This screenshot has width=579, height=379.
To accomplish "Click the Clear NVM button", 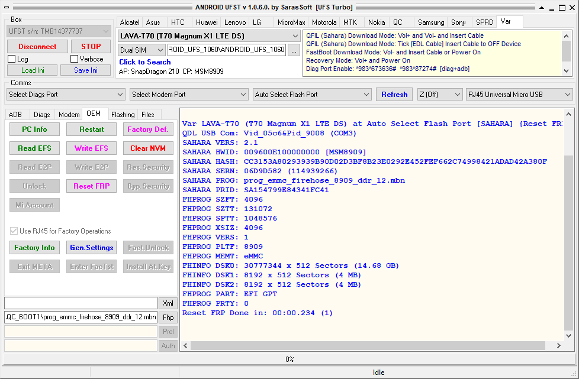I will pyautogui.click(x=148, y=148).
